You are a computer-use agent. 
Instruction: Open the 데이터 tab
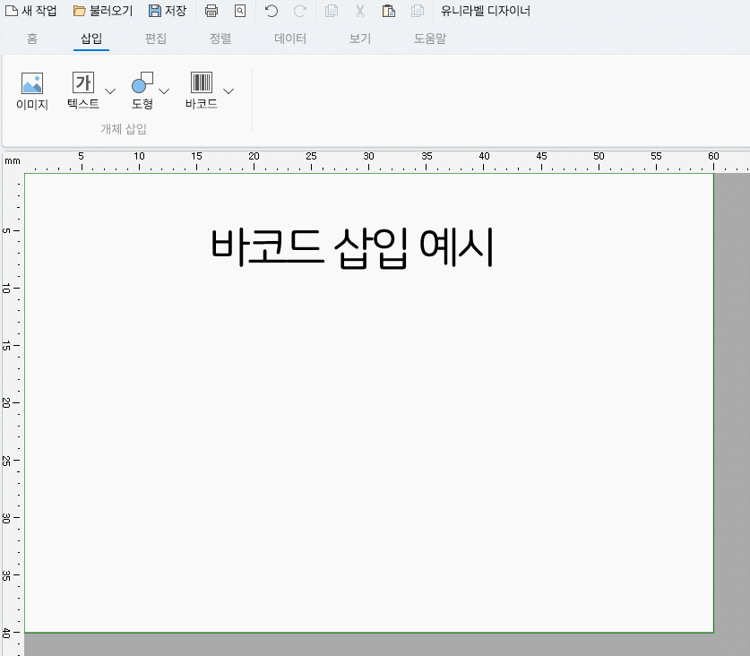[290, 39]
